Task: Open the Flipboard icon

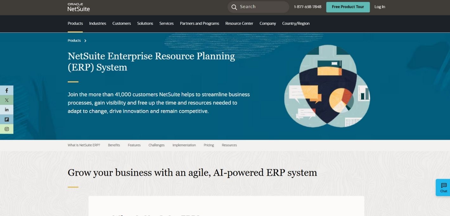Action: point(7,119)
